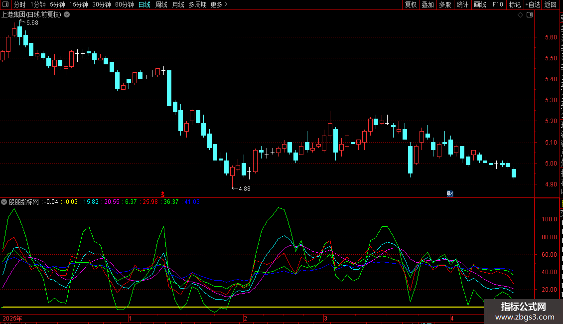
Task: Click the 2025年 date label
Action: [12, 318]
